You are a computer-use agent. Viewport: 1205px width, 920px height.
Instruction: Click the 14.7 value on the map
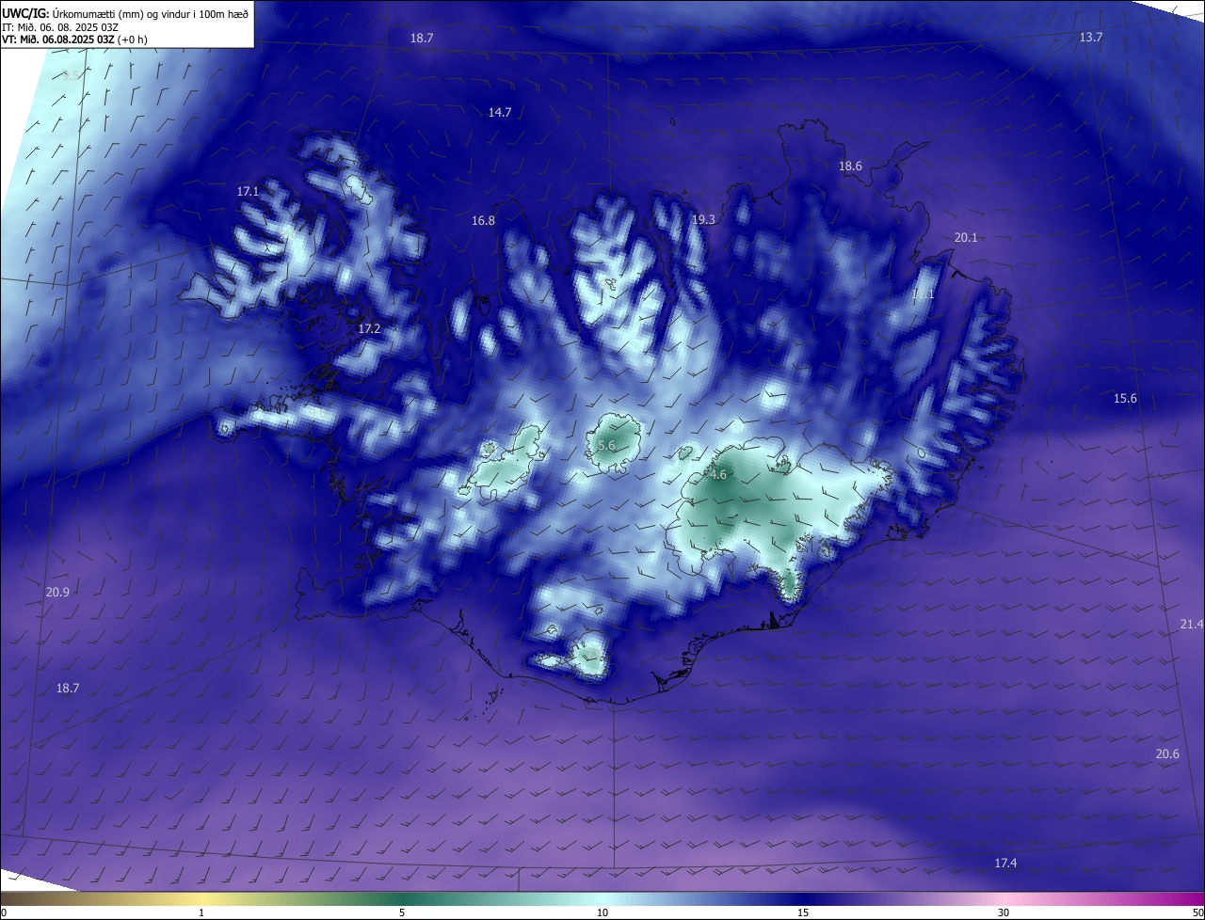tap(499, 112)
